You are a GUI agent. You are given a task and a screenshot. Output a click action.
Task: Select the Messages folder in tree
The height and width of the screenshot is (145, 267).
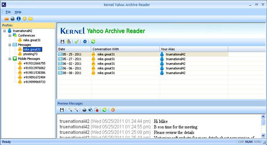coord(24,45)
